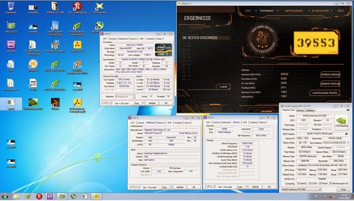
Task: Launch Intel Extreme Tuning Utility shortcut
Action: (55, 25)
